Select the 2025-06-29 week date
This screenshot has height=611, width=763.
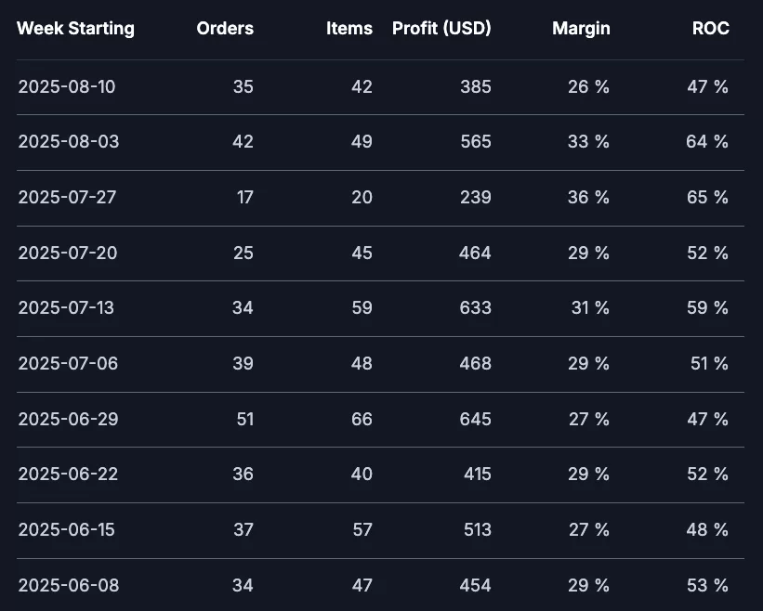pyautogui.click(x=68, y=419)
